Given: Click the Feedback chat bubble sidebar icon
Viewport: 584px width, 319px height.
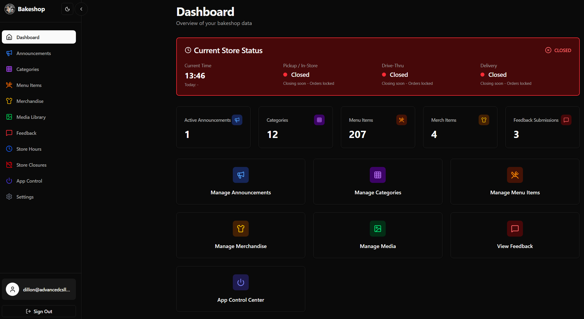Looking at the screenshot, I should point(9,133).
